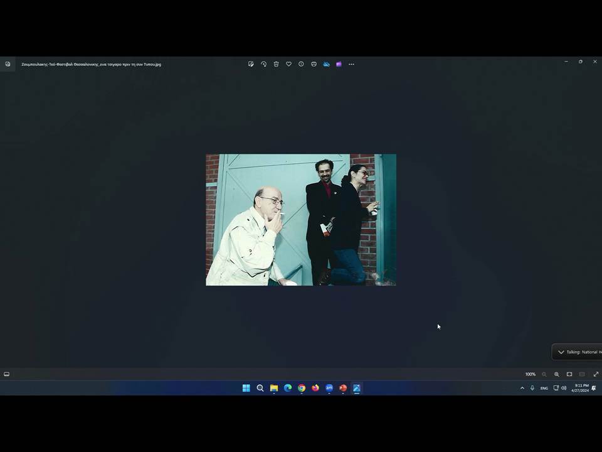The width and height of the screenshot is (602, 452).
Task: Open the notification bell icon
Action: click(594, 388)
